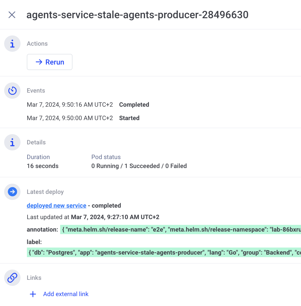The height and width of the screenshot is (306, 301).
Task: Click the Details section info icon
Action: click(x=12, y=142)
